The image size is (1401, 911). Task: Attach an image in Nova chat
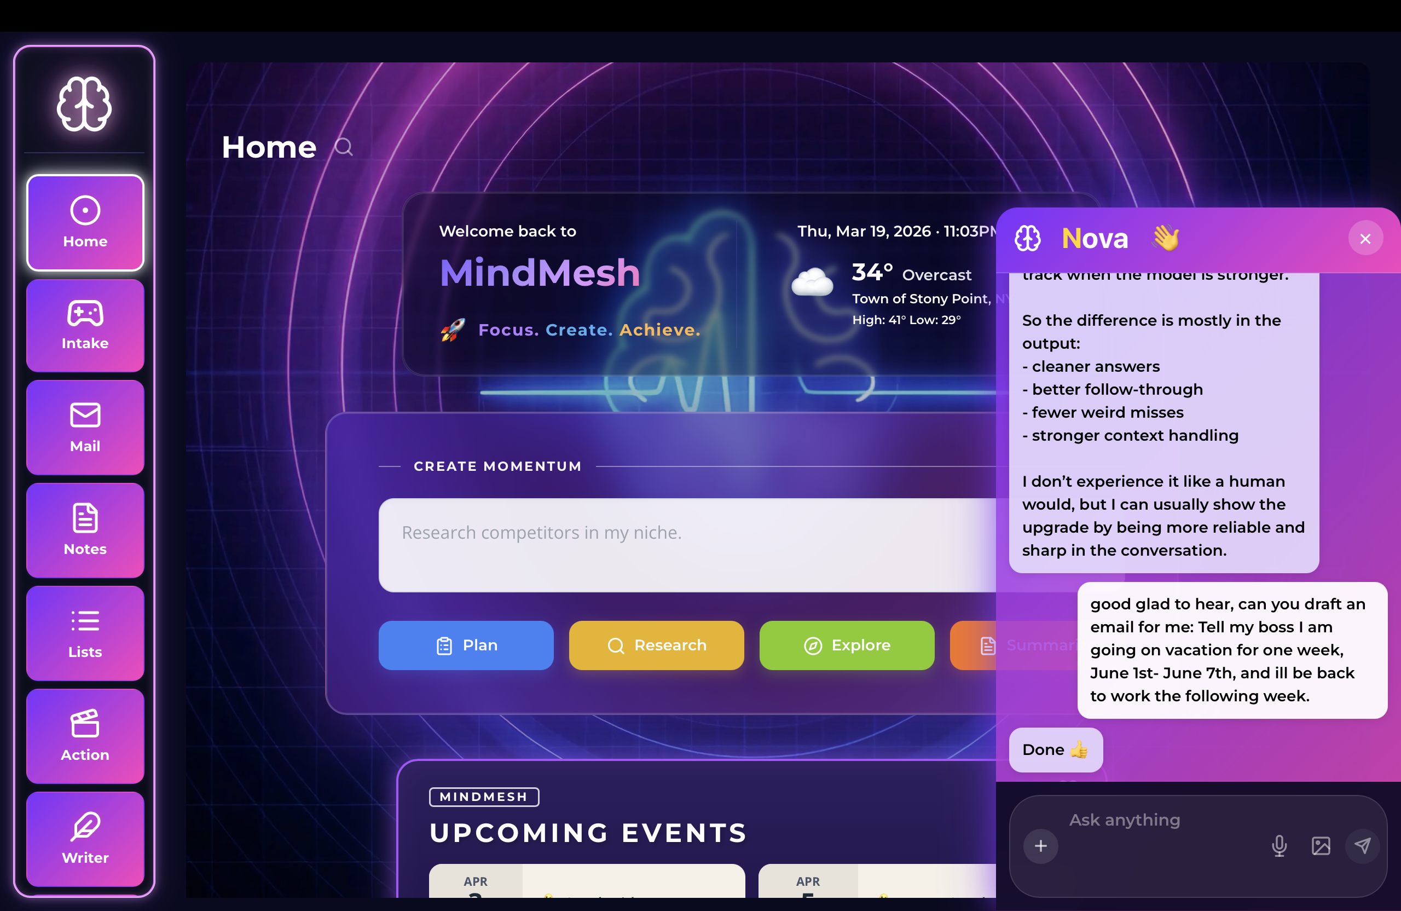click(x=1321, y=846)
